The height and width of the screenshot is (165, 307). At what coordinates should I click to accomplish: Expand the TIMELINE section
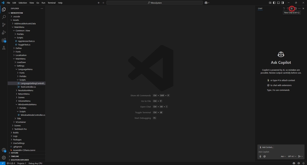pyautogui.click(x=27, y=156)
